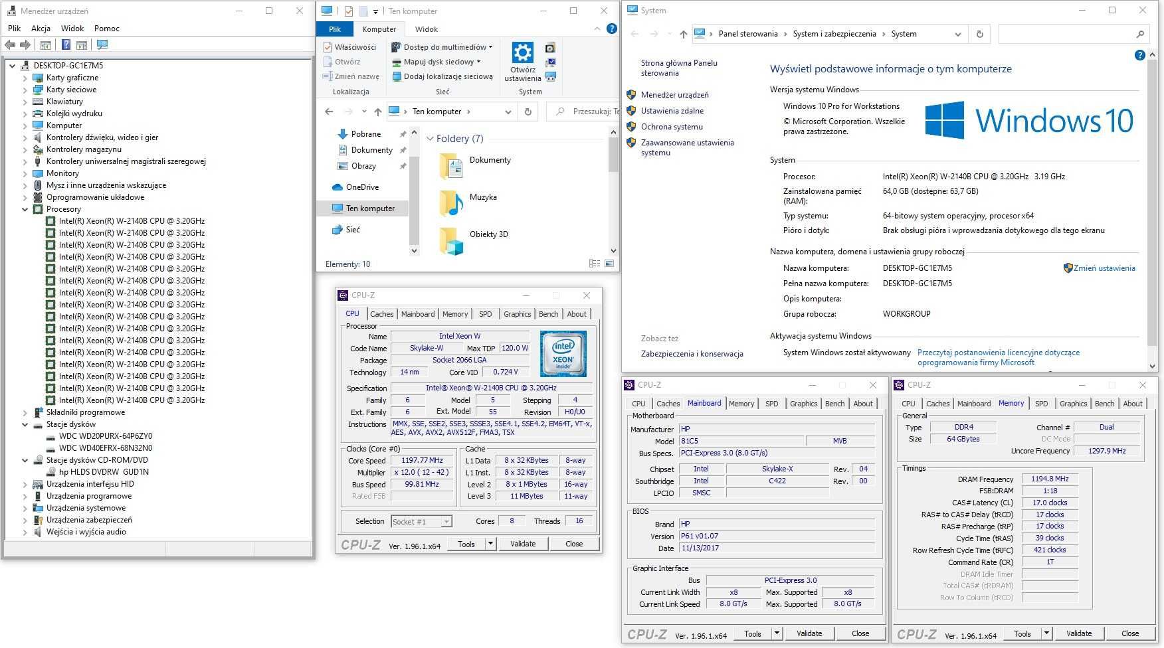
Task: Open the blue 'Plik' tab in Explorer
Action: coord(335,29)
